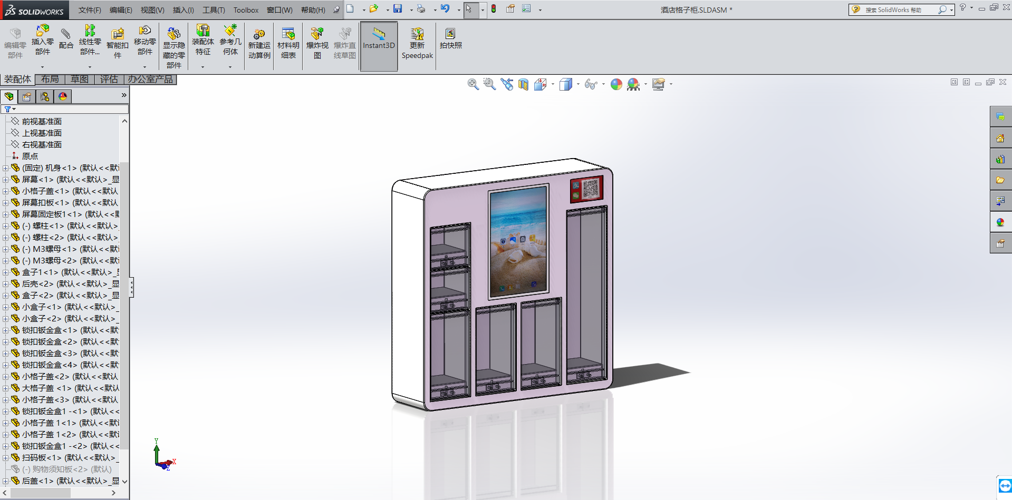This screenshot has width=1012, height=500.
Task: Open the Display Style dropdown arrow
Action: point(578,84)
